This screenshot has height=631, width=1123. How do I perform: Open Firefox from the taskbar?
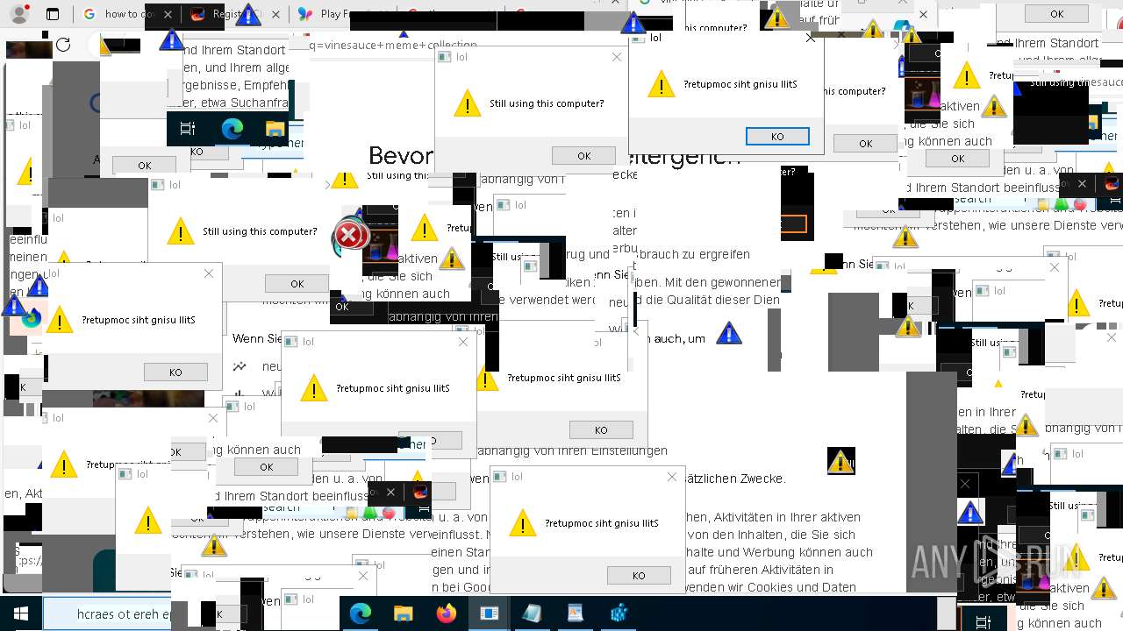point(446,613)
